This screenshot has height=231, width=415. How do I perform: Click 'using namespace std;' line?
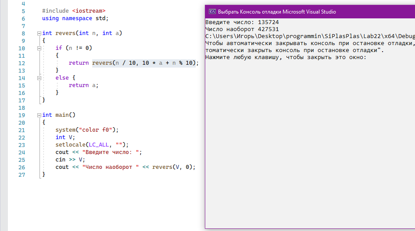(x=75, y=18)
